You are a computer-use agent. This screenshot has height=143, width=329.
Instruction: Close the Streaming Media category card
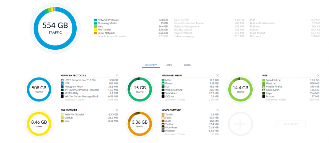click(x=217, y=75)
